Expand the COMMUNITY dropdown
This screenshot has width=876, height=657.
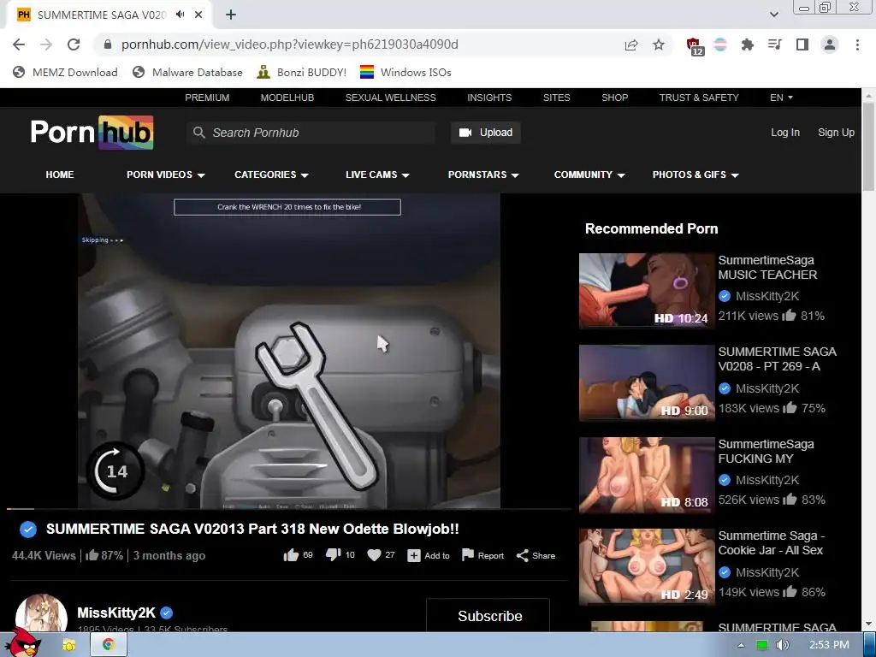point(589,175)
